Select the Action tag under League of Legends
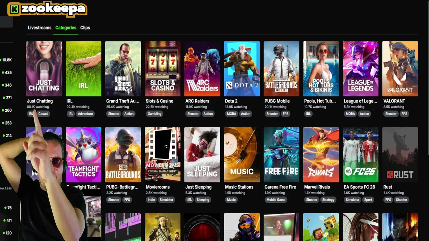Viewport: 429px width, 241px height. [364, 114]
